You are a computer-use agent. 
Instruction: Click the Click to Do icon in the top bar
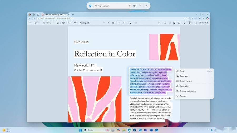(90, 6)
